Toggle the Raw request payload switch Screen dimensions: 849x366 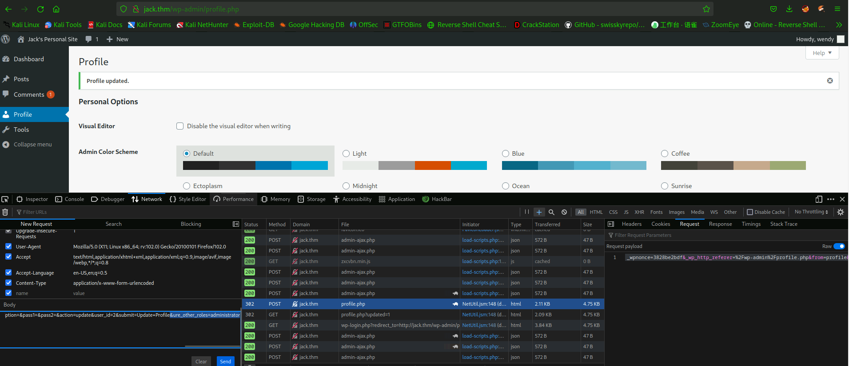pyautogui.click(x=839, y=246)
